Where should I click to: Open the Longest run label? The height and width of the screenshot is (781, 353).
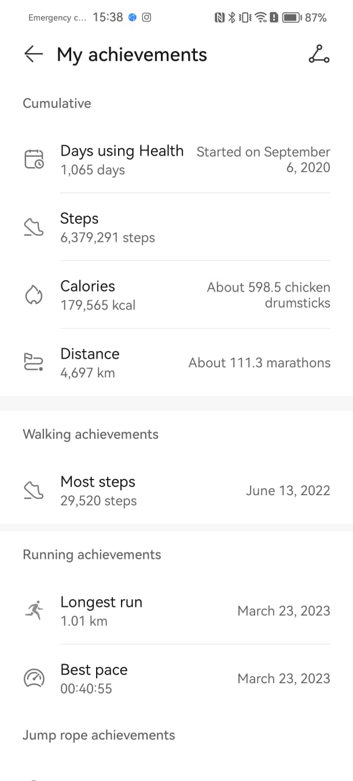[101, 602]
